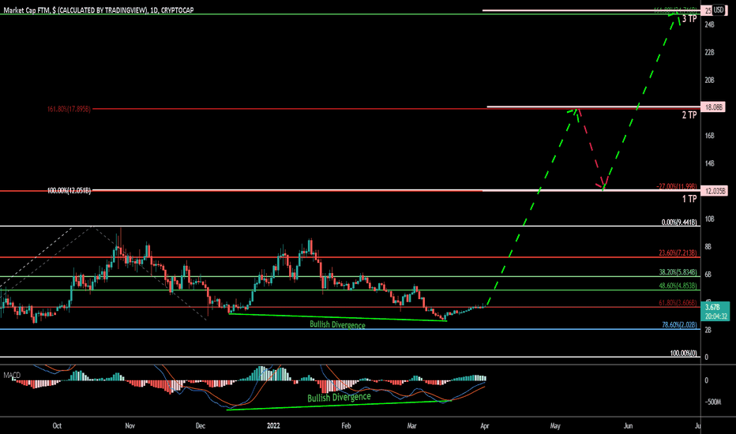Click the 61.80%(3.606B) Fibonacci level label
Image resolution: width=736 pixels, height=434 pixels.
(x=678, y=303)
